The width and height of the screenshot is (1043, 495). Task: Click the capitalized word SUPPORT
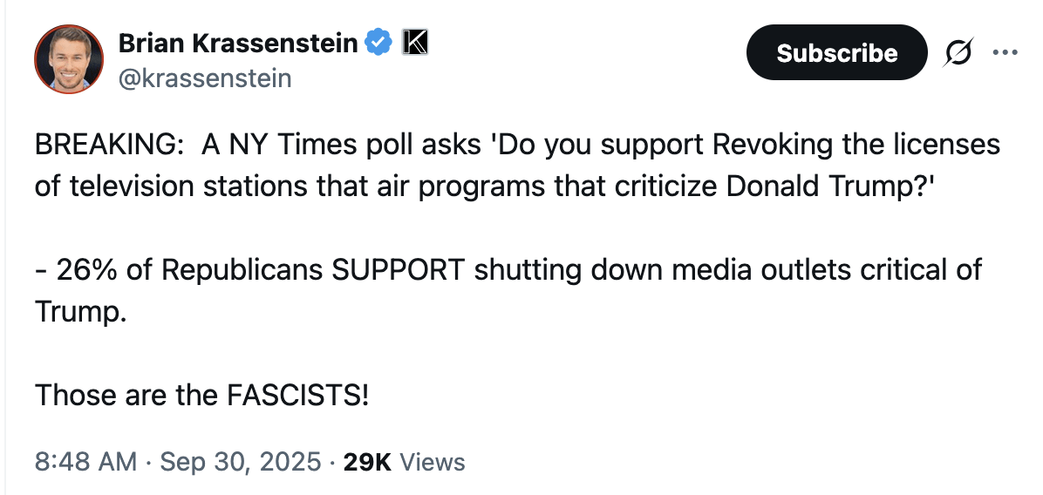398,270
